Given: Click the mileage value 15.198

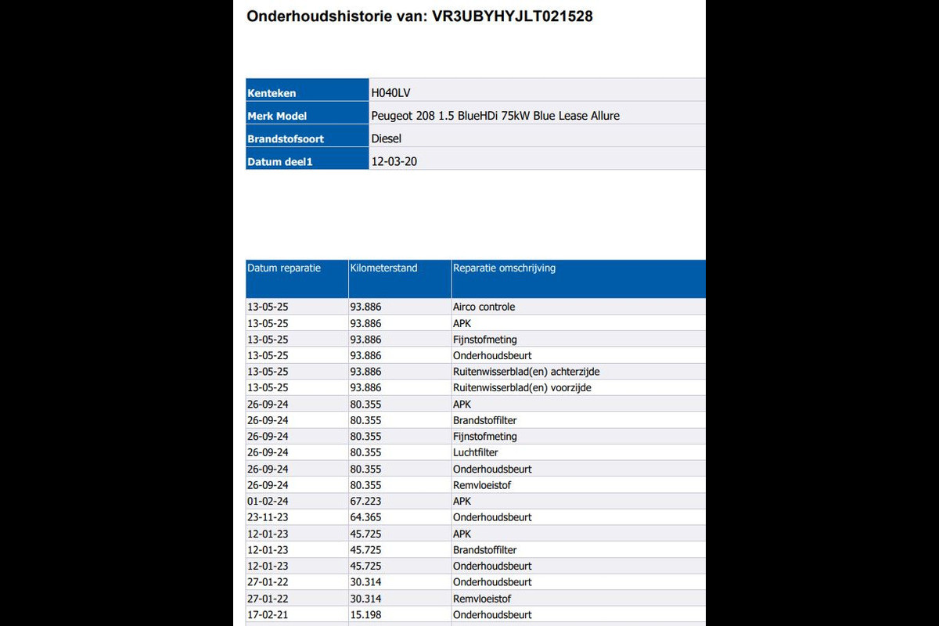Looking at the screenshot, I should (x=365, y=615).
